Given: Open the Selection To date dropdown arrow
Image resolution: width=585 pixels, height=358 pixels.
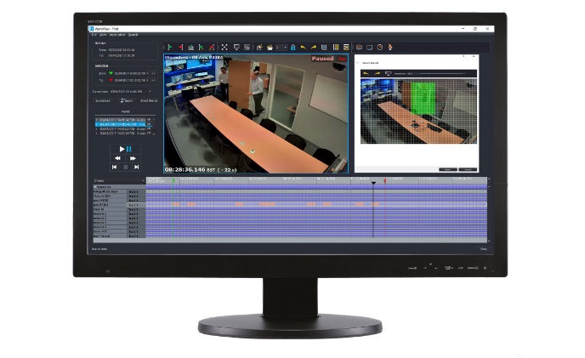Looking at the screenshot, I should (148, 80).
